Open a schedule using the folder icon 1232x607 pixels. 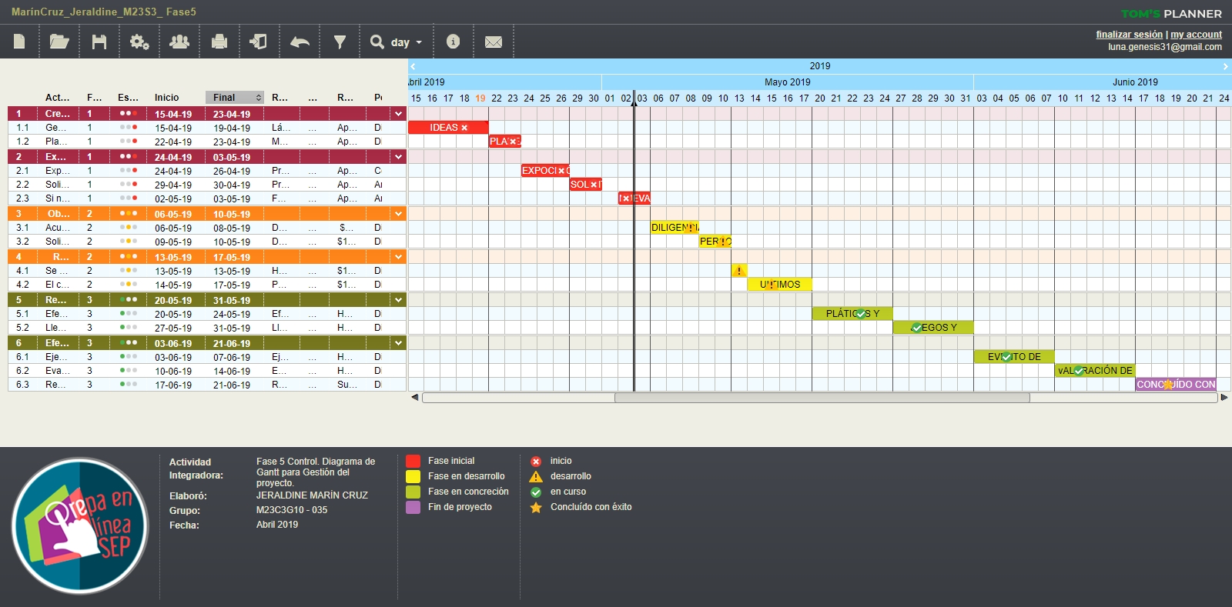click(x=59, y=42)
